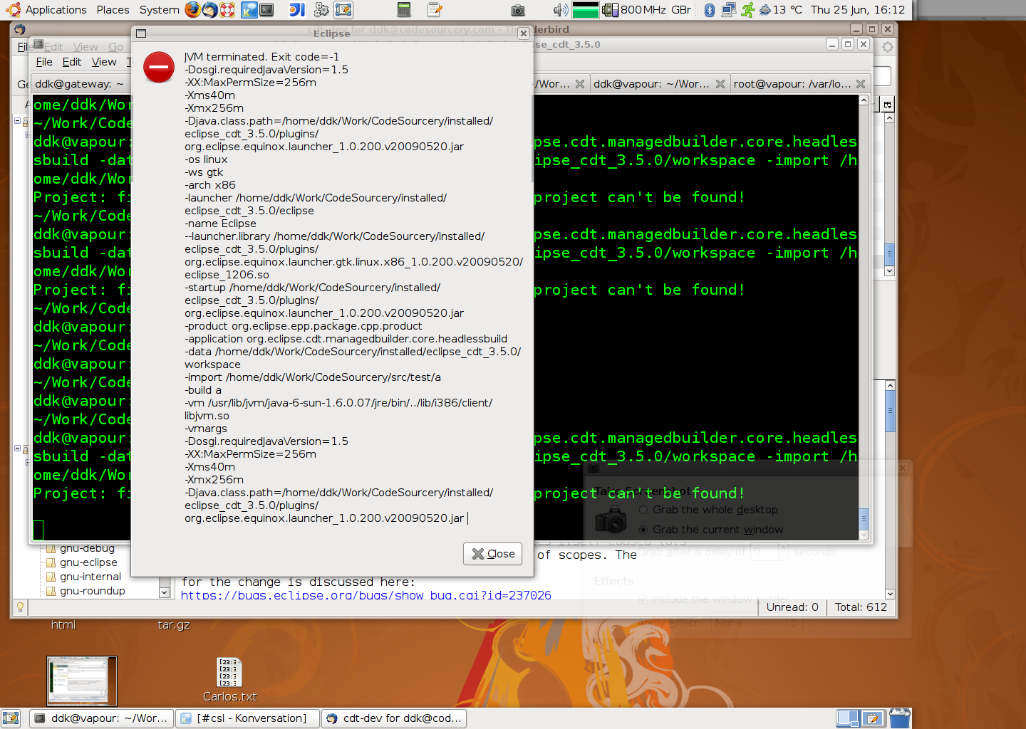Open Thunderbird's Go menu
Screen dimensions: 1026x729
point(115,47)
